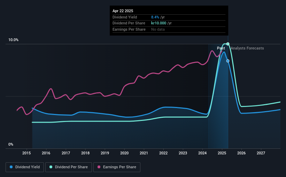Image resolution: width=286 pixels, height=177 pixels.
Task: Click the blue Dividend Yield legend dot
Action: 11,167
